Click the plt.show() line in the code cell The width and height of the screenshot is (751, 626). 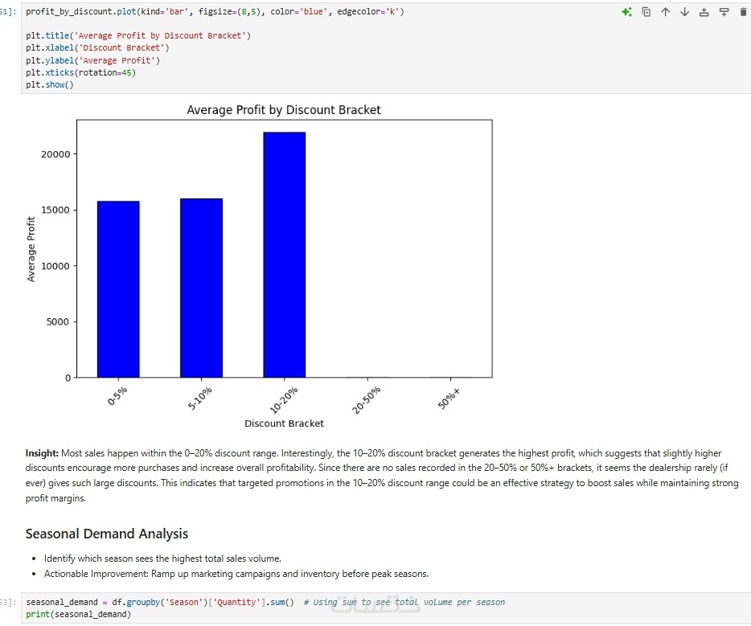tap(50, 84)
